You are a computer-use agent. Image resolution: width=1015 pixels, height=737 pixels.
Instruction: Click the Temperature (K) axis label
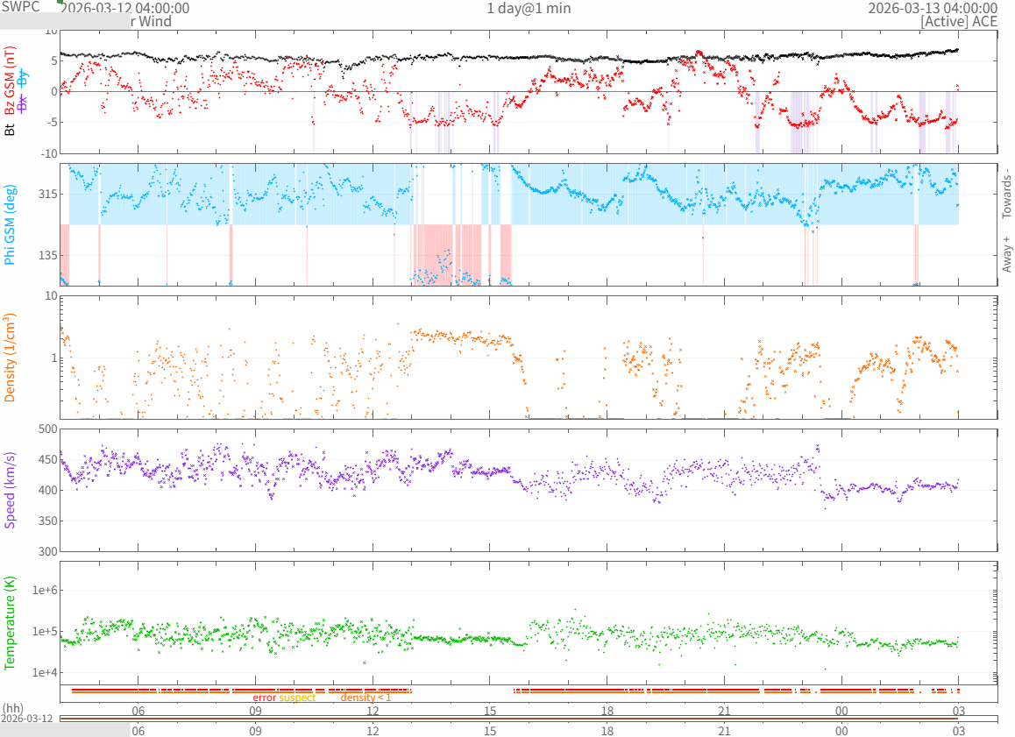click(11, 620)
